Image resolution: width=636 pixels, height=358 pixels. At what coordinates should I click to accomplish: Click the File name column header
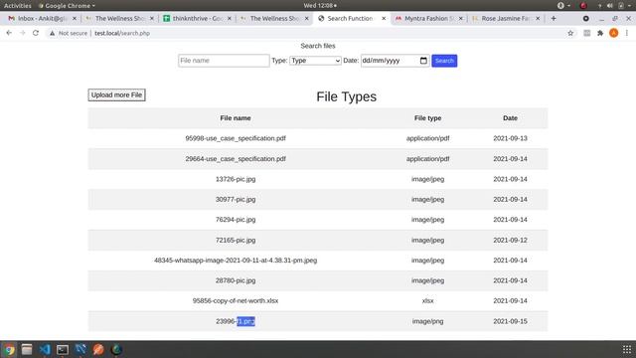pyautogui.click(x=236, y=118)
